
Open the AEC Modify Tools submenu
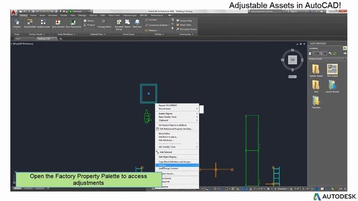point(177,147)
